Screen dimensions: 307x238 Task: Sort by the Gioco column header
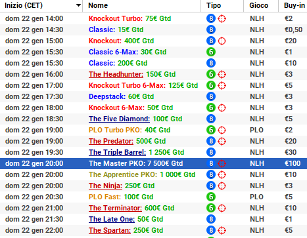click(258, 5)
